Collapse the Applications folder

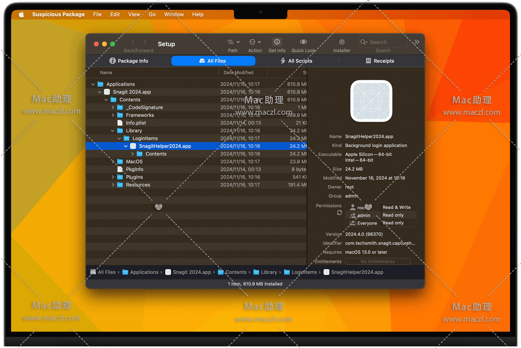click(x=93, y=84)
